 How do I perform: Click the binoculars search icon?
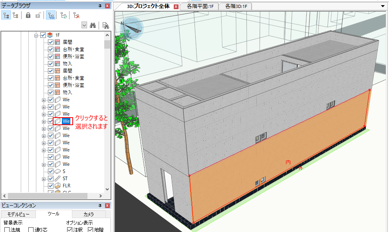[93, 25]
